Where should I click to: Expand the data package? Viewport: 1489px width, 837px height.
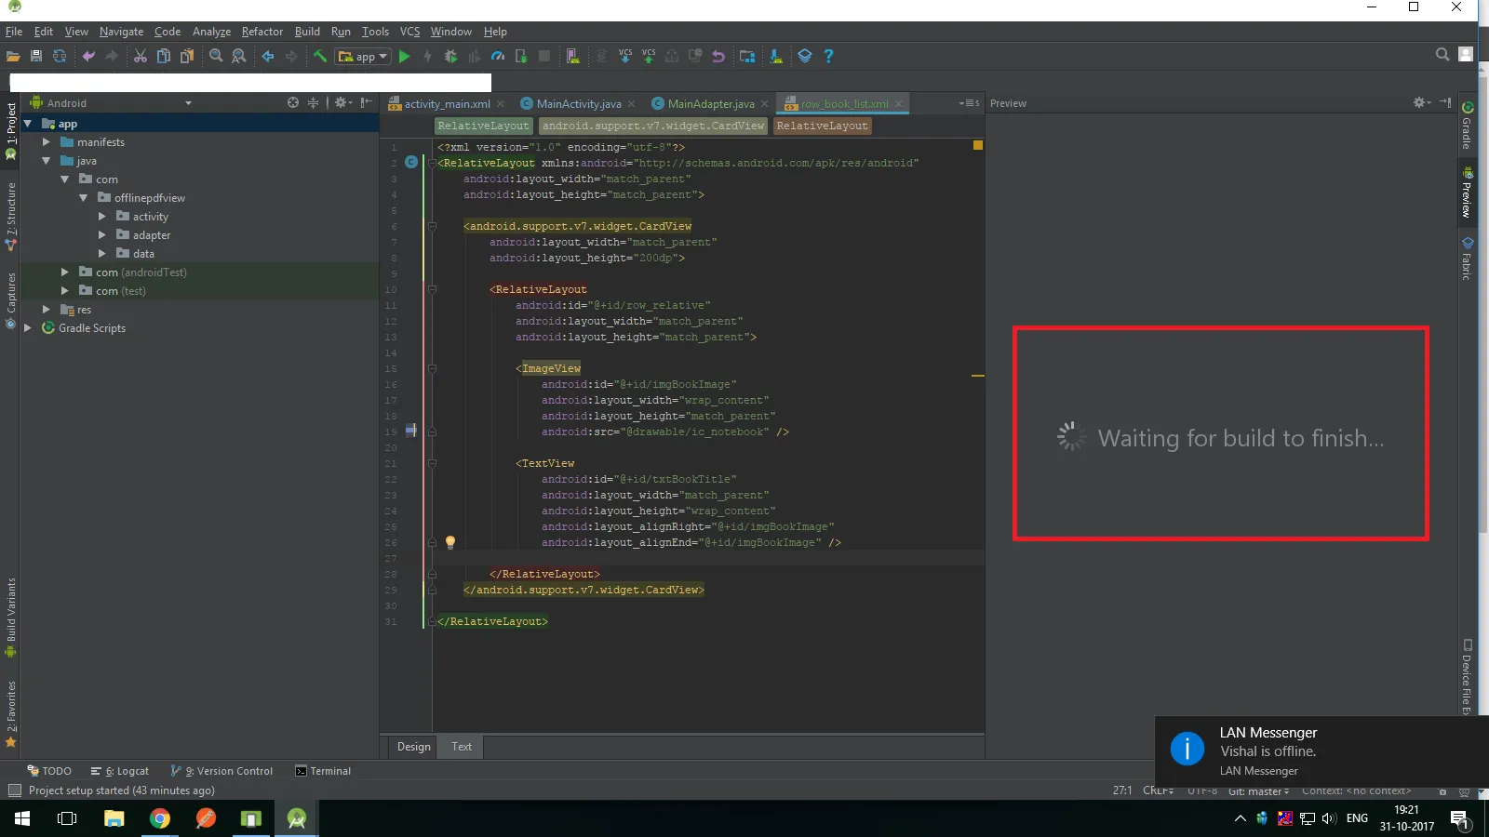[x=102, y=254]
